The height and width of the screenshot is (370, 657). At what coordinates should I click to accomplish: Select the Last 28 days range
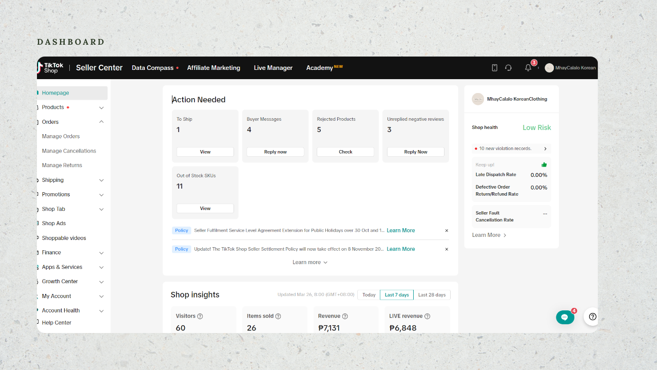point(432,295)
